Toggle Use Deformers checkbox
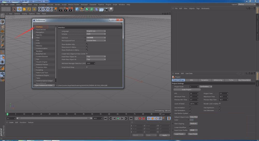The height and width of the screenshot is (141, 259). pos(220,110)
